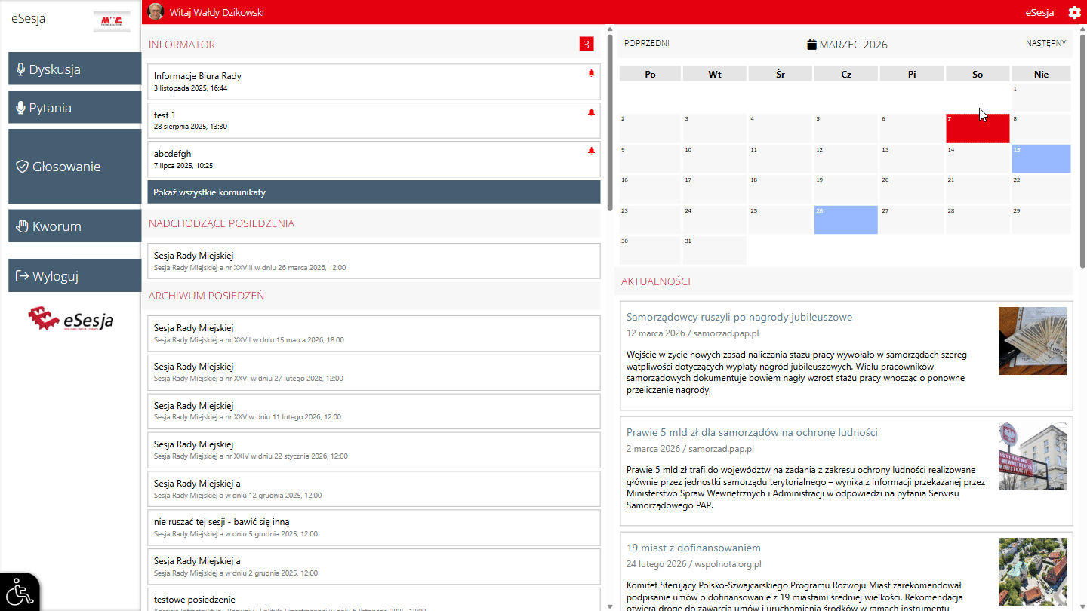Log out using Wyloguj
This screenshot has width=1087, height=611.
tap(75, 276)
